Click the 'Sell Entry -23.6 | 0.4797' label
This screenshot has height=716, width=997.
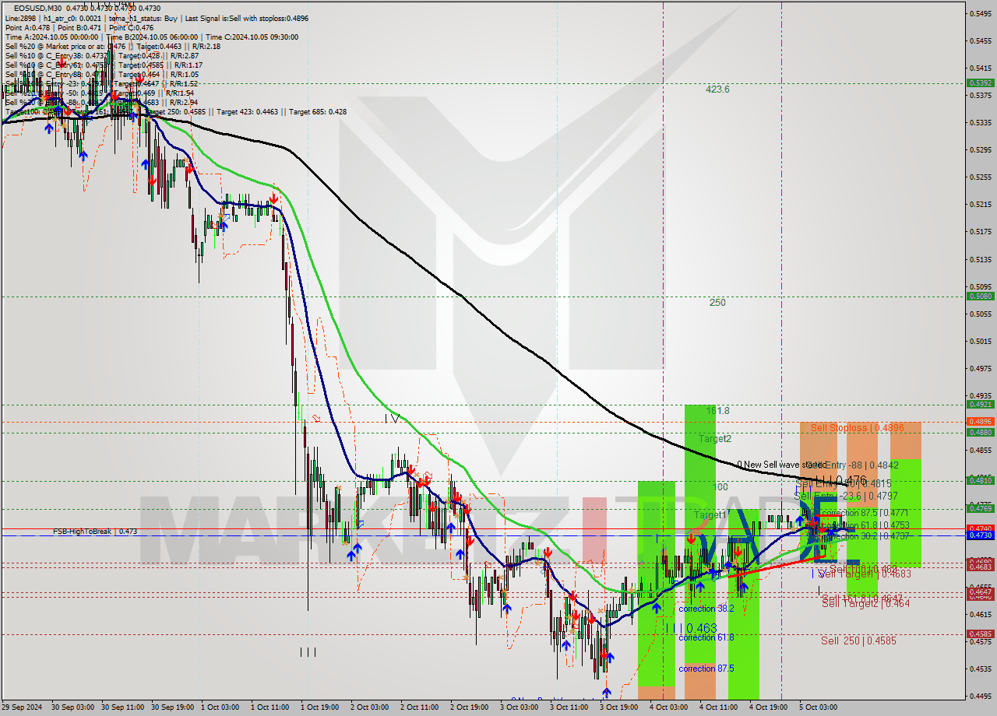point(845,496)
